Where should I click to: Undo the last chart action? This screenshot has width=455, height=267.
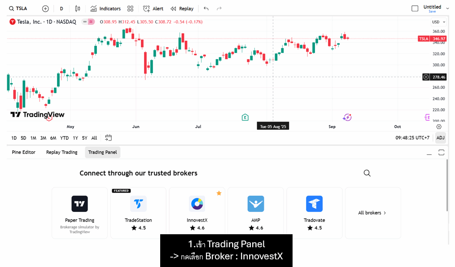pyautogui.click(x=206, y=9)
